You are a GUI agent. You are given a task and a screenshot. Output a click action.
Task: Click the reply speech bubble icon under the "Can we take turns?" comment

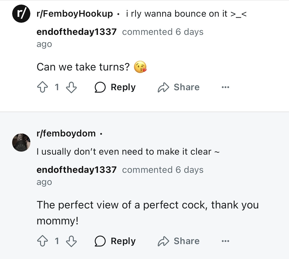[x=100, y=88]
